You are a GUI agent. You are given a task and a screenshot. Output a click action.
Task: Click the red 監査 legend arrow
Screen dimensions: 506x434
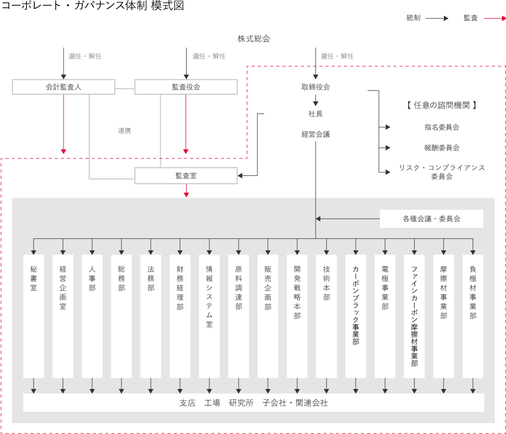pos(495,18)
